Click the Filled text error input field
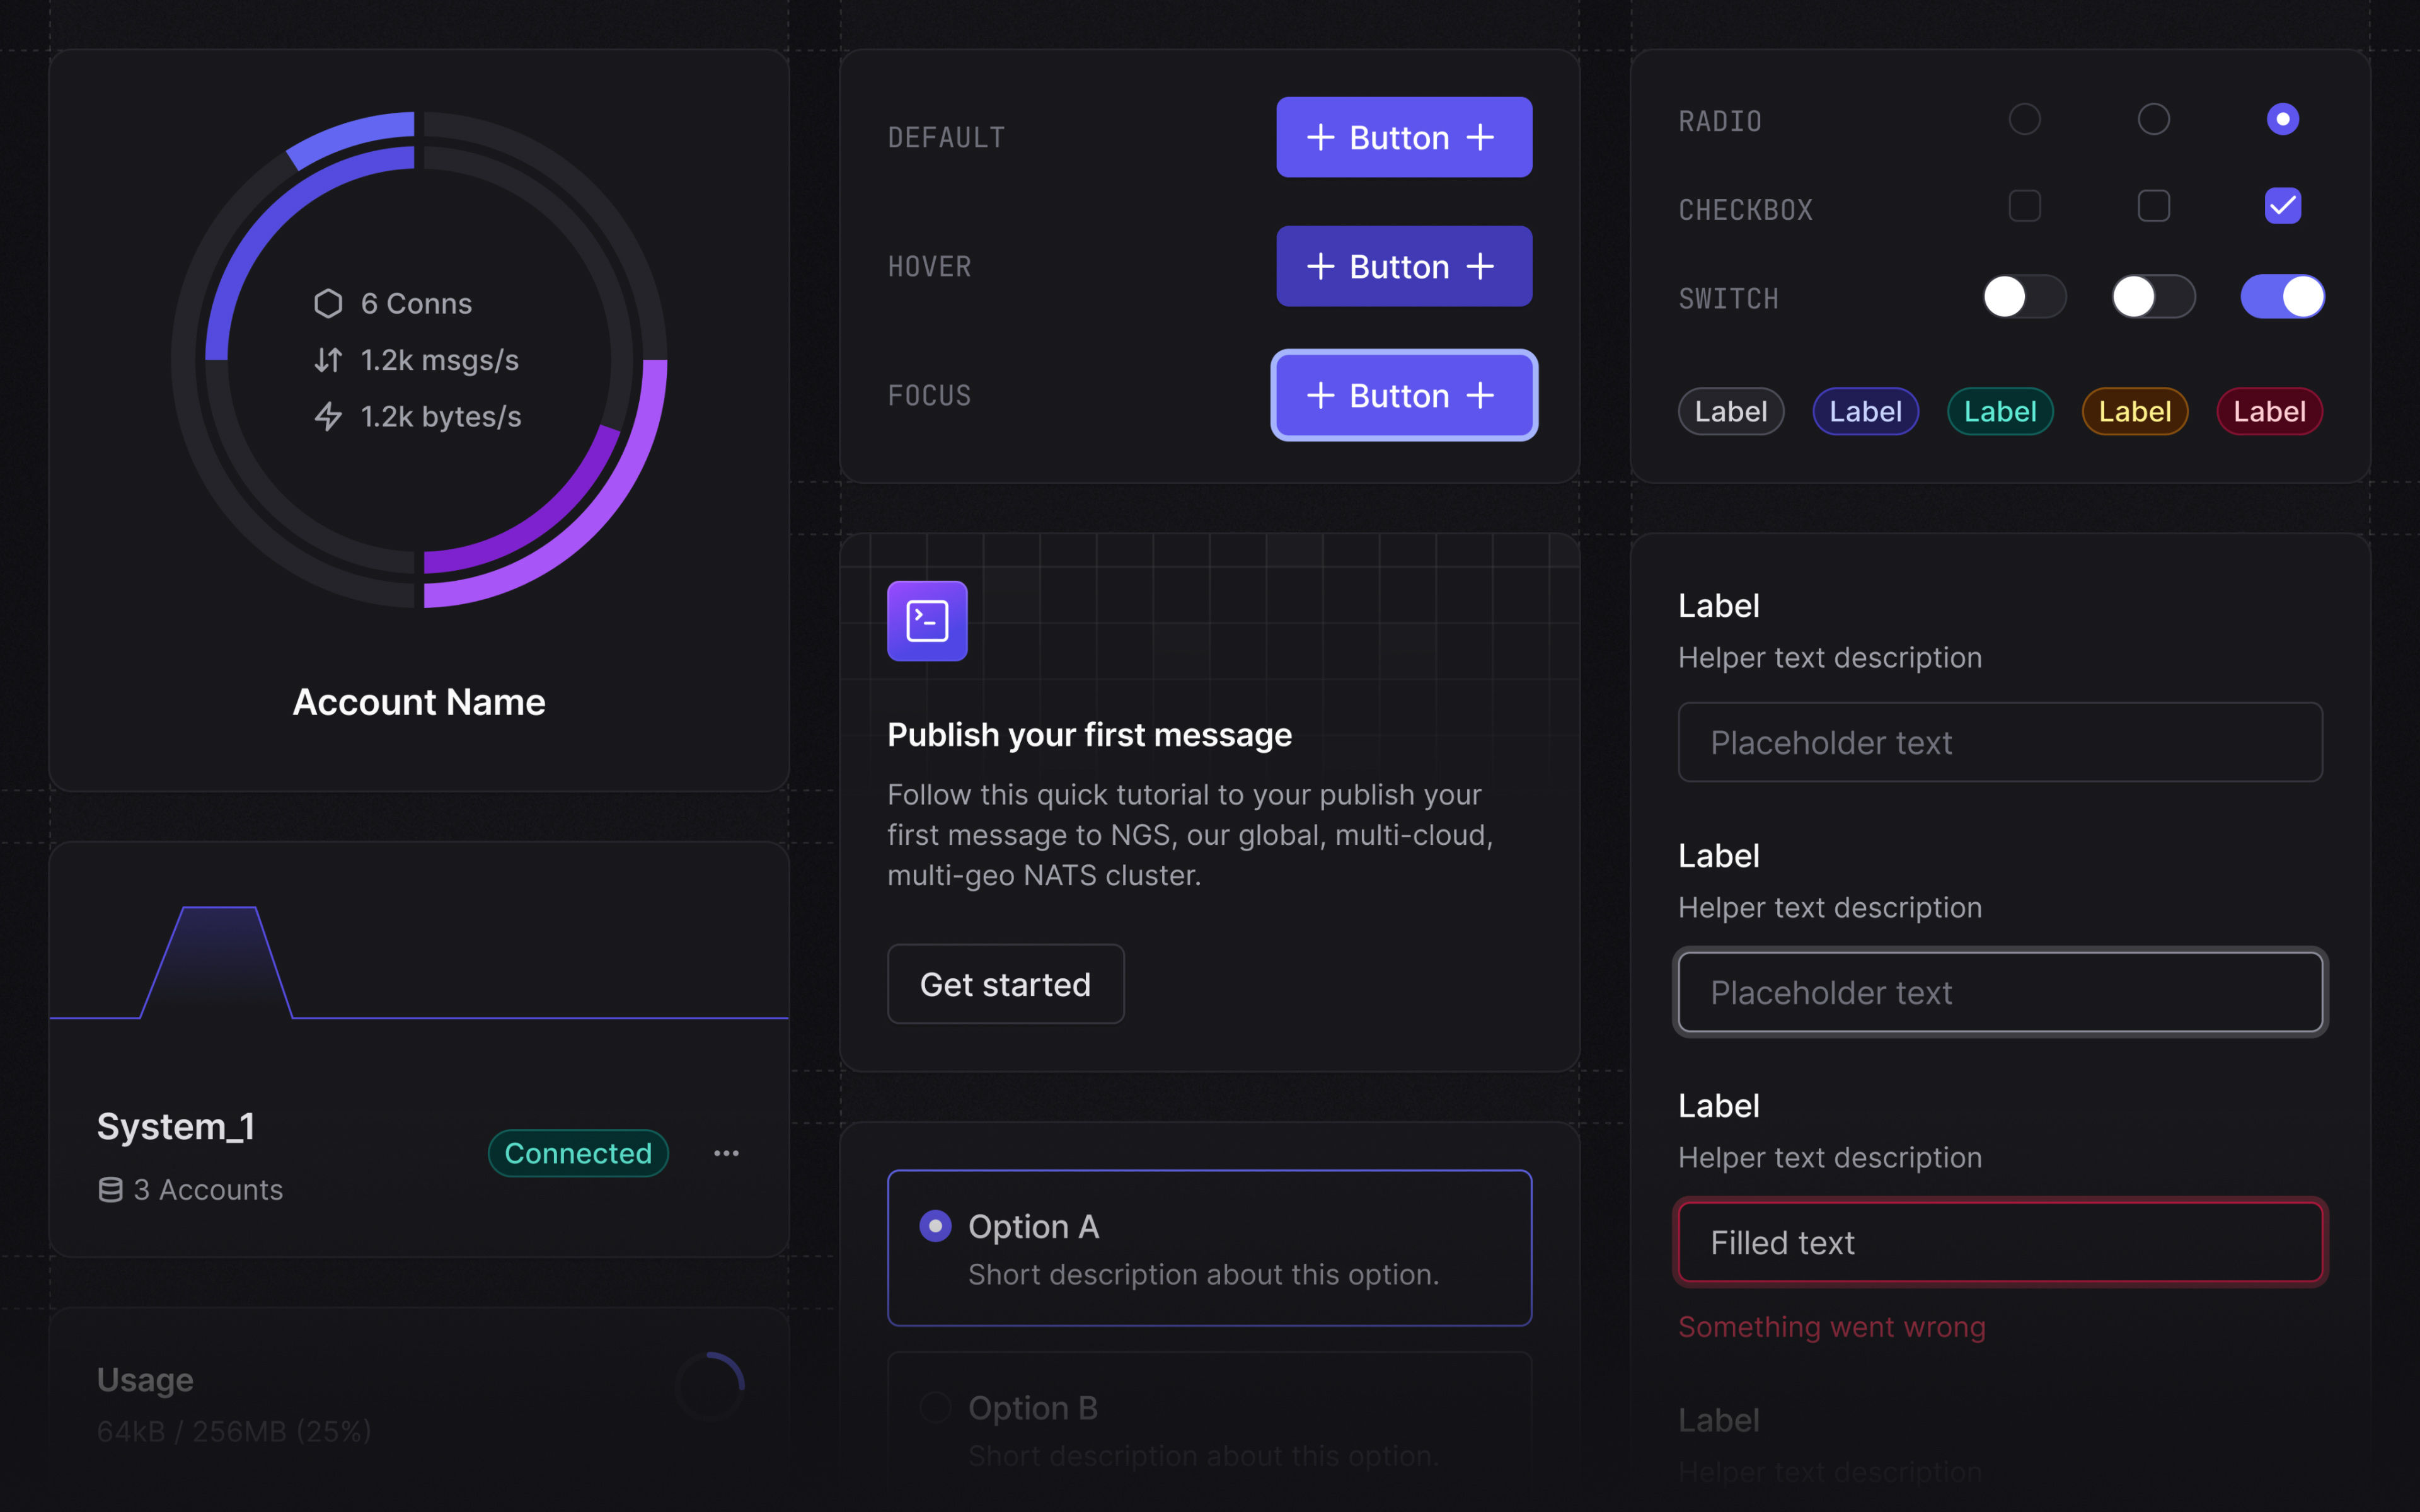 point(2000,1242)
